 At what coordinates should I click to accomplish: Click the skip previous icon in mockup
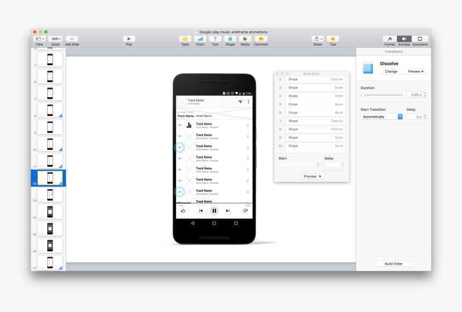click(201, 211)
